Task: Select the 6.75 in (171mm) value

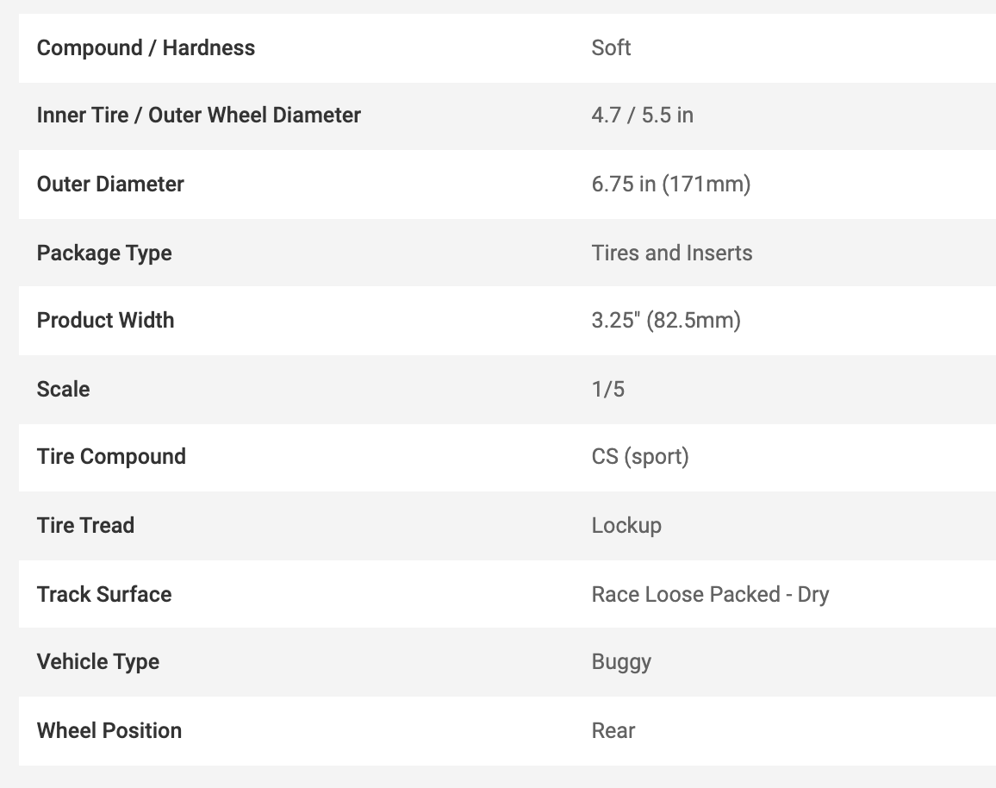Action: (x=670, y=184)
